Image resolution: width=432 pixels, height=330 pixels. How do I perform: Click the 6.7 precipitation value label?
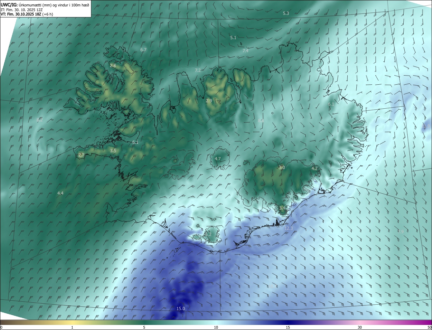pos(143,50)
